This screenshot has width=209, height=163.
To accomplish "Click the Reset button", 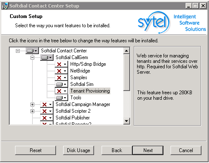I will coord(36,150).
